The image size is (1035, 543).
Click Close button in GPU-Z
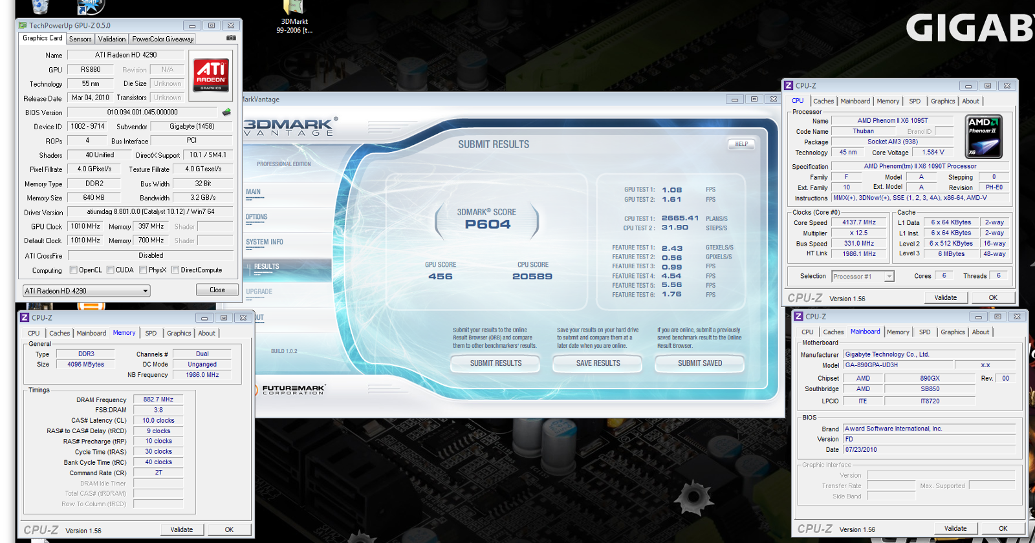point(217,290)
